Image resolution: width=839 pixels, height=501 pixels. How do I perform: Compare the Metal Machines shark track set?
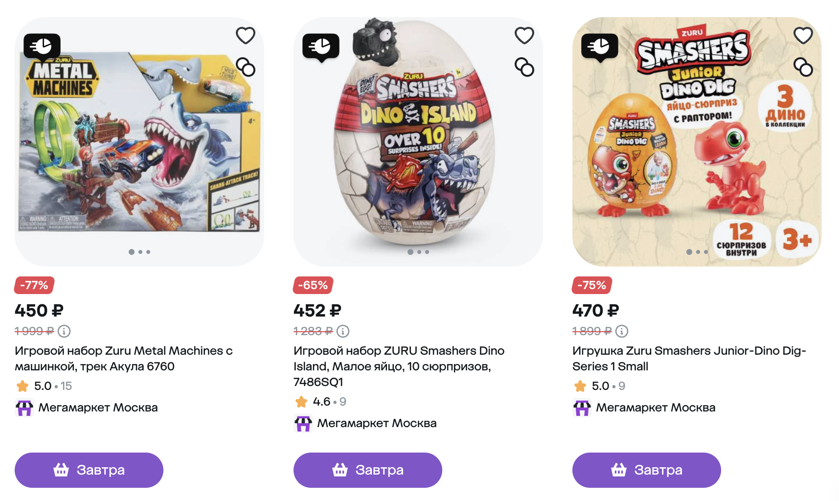tap(246, 67)
